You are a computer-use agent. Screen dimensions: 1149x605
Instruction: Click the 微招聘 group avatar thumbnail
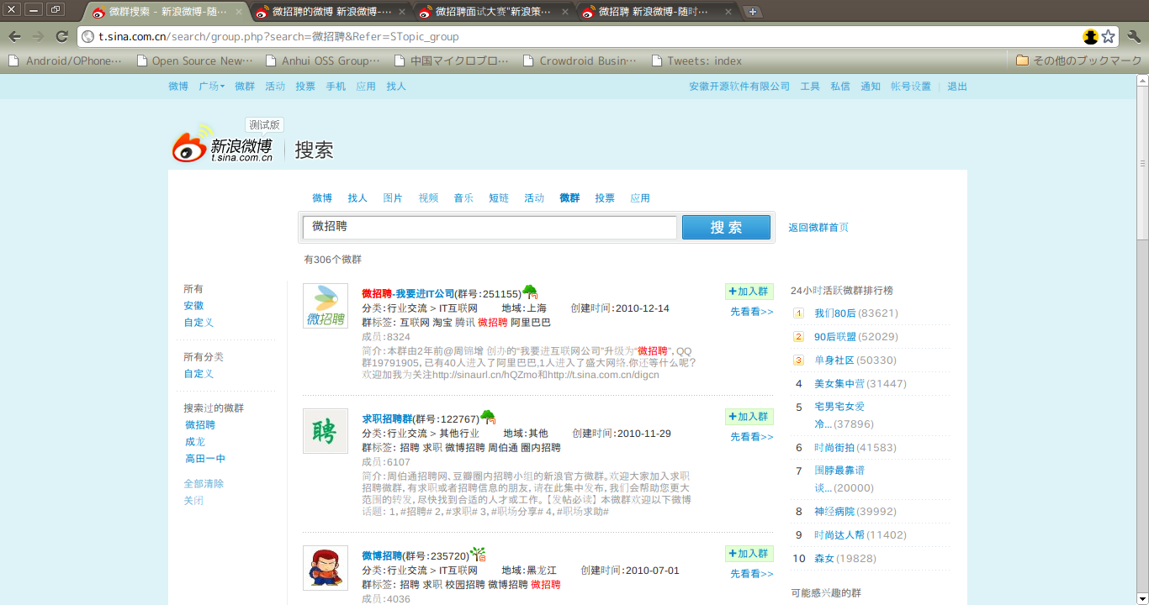[326, 306]
